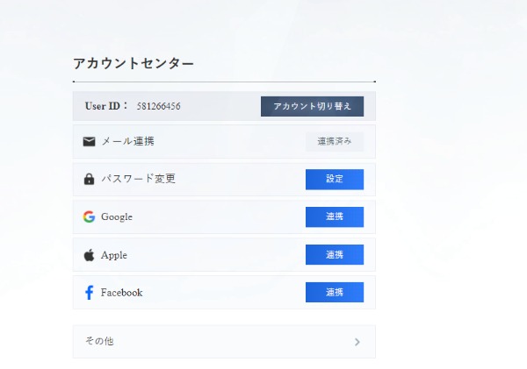Click the Apple text label
This screenshot has width=527, height=369.
(114, 255)
